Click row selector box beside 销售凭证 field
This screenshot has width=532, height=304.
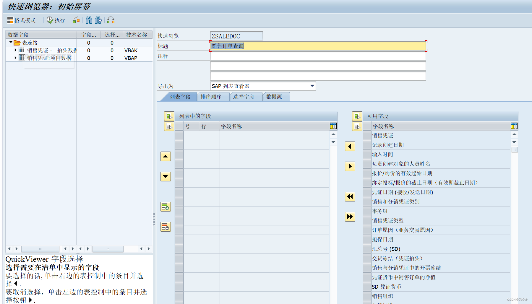pos(367,136)
